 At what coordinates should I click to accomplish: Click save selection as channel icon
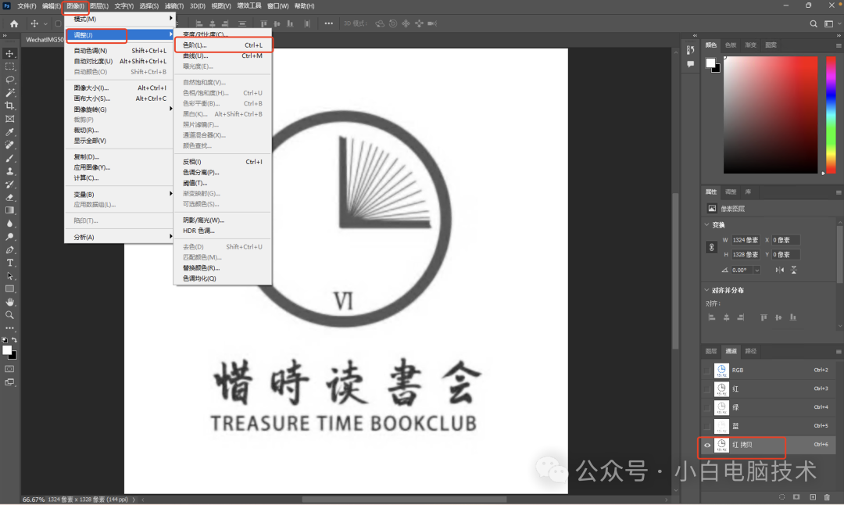pos(796,497)
